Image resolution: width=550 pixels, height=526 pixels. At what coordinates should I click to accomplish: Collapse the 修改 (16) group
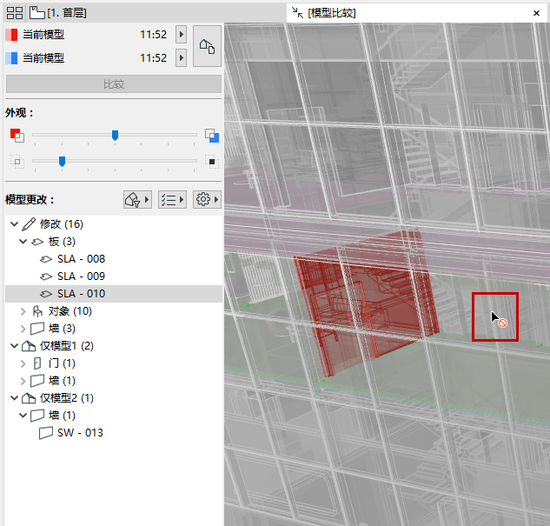[15, 223]
